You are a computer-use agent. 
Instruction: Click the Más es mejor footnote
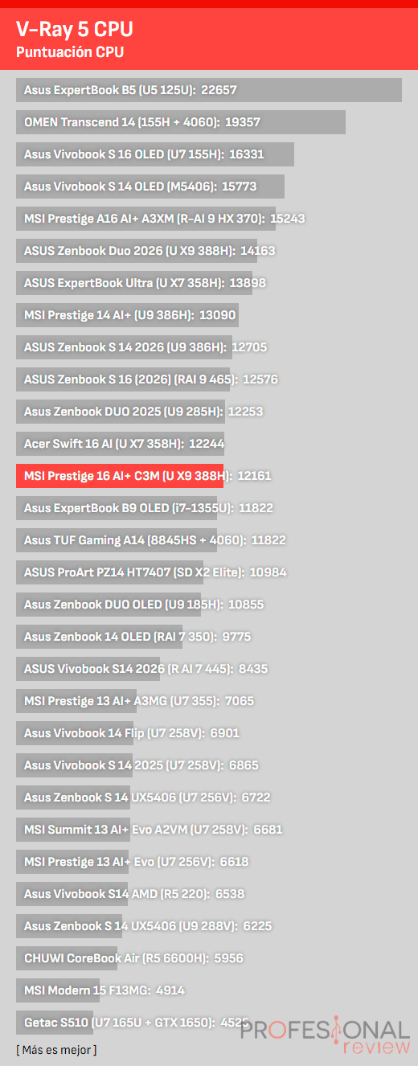coord(56,1050)
